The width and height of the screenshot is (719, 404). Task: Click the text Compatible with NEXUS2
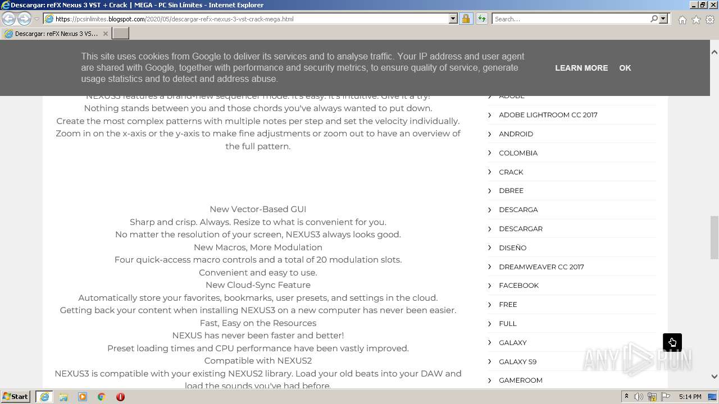pos(258,361)
